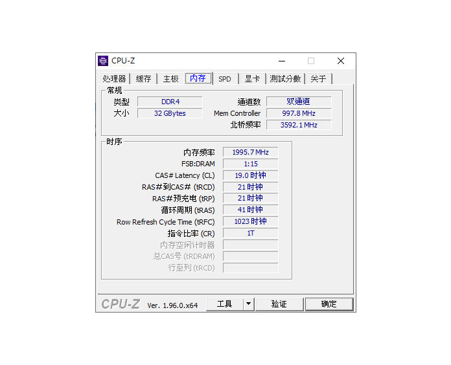The image size is (451, 365).
Task: Click the CAS# Latency (CL) label
Action: (x=185, y=175)
